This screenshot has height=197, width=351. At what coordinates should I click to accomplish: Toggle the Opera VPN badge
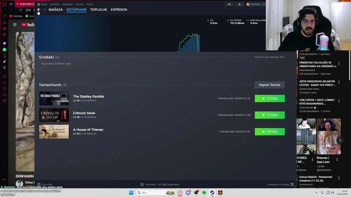click(x=28, y=10)
